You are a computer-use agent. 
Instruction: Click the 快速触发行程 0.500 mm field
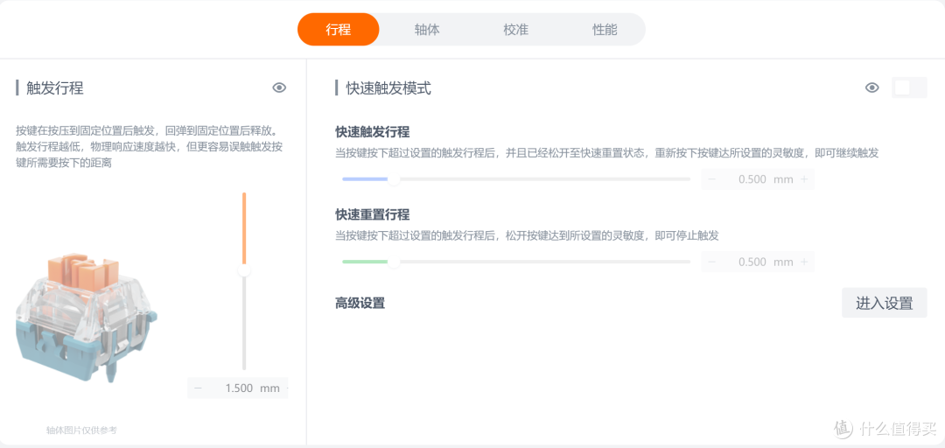coord(758,179)
